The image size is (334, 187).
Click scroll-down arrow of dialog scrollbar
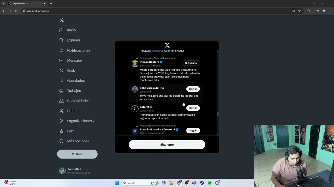218,135
